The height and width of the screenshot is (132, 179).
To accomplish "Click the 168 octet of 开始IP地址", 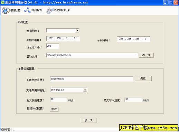I will (x=59, y=38).
